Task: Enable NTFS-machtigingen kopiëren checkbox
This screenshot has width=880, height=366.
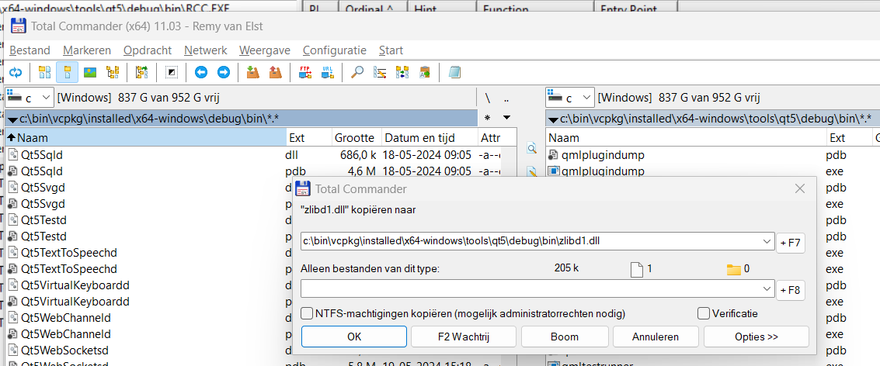Action: point(307,312)
